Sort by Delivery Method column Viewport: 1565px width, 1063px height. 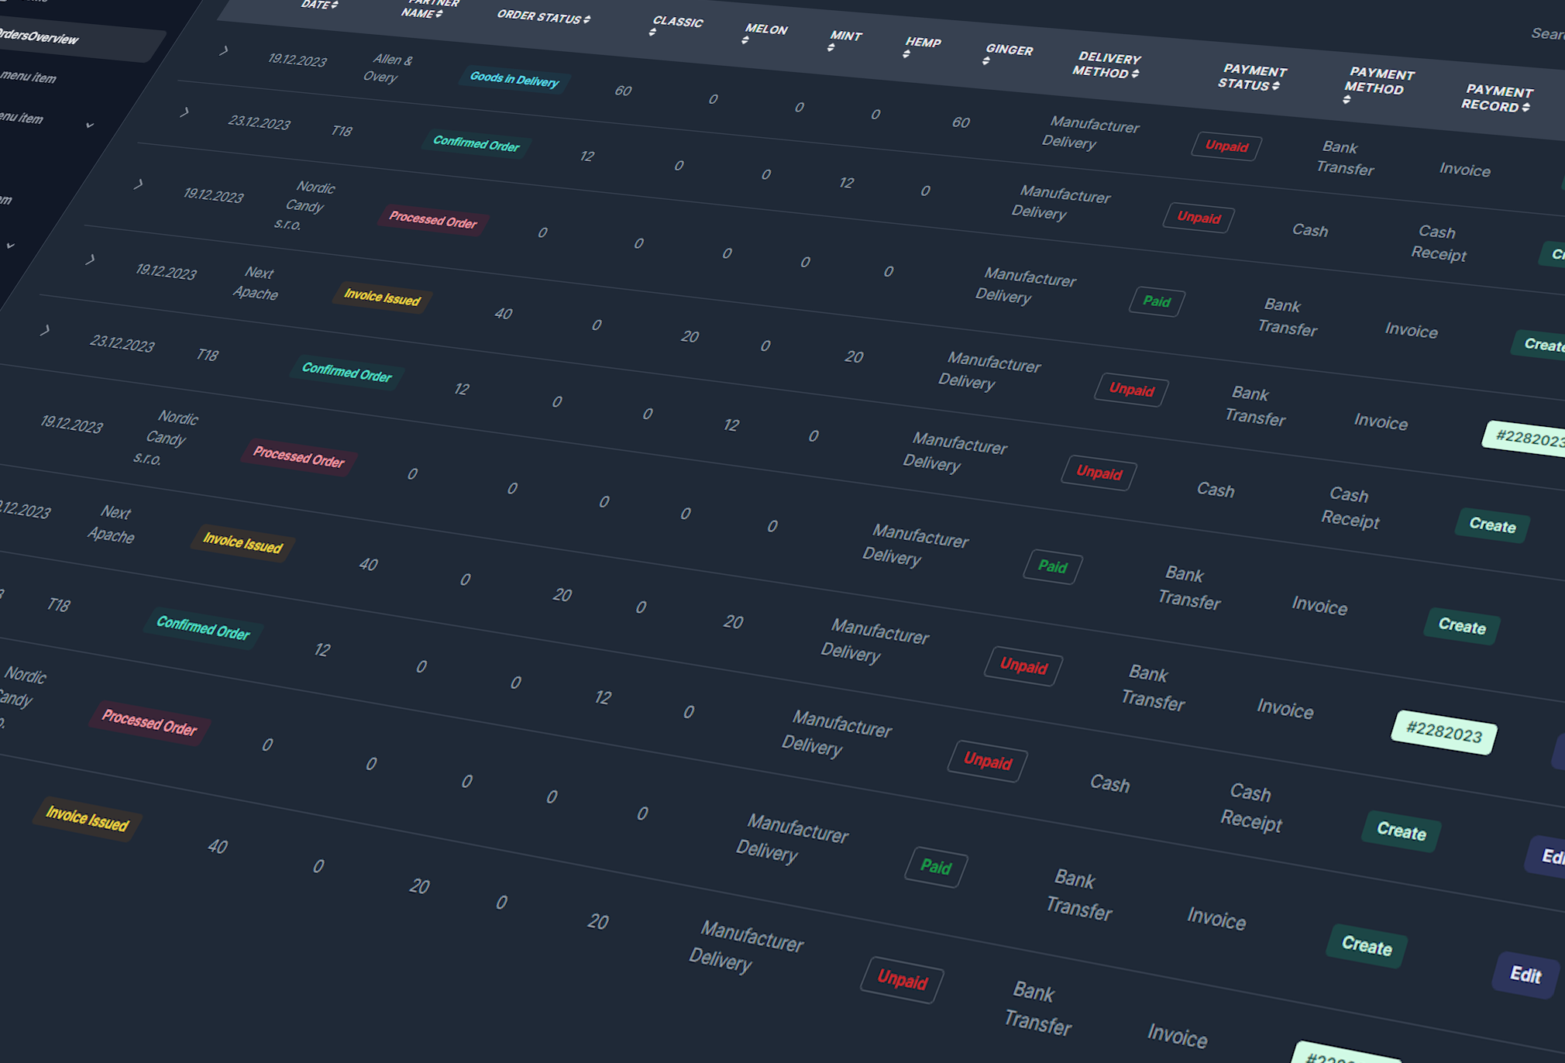[1106, 65]
